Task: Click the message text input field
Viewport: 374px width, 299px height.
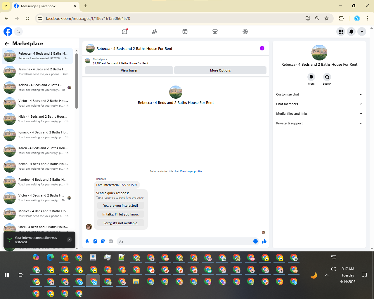Action: point(185,241)
